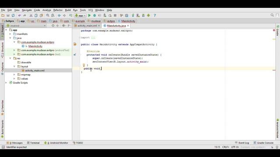Open the Refactor menu

[58, 10]
